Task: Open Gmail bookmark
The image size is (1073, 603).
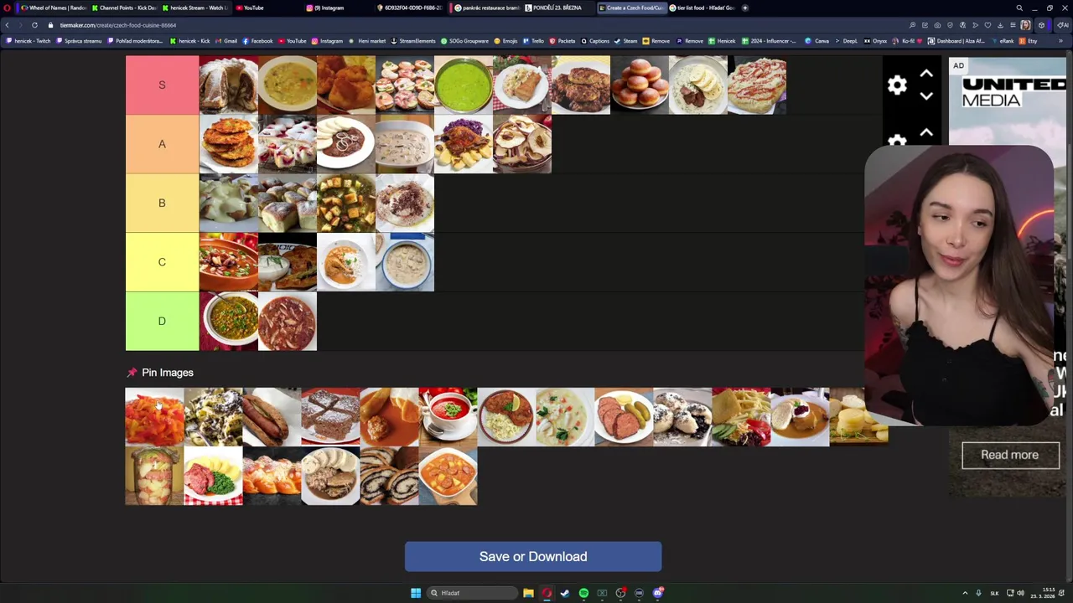Action: (226, 40)
